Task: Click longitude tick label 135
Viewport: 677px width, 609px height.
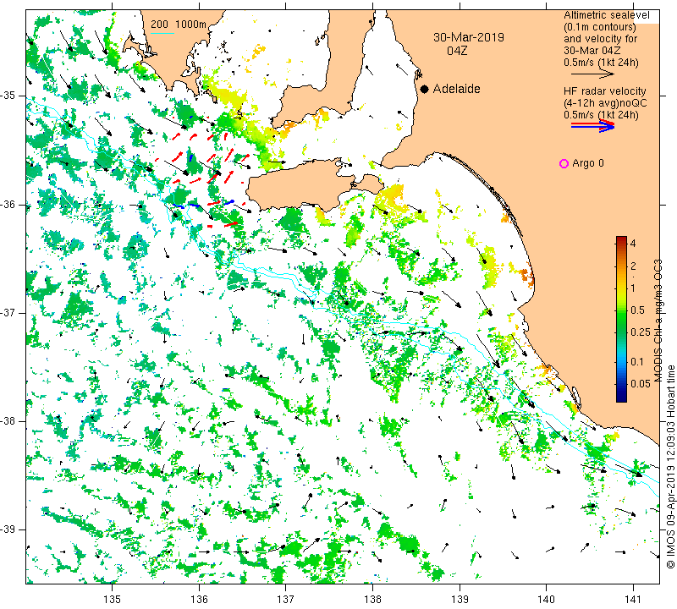Action: tap(113, 600)
